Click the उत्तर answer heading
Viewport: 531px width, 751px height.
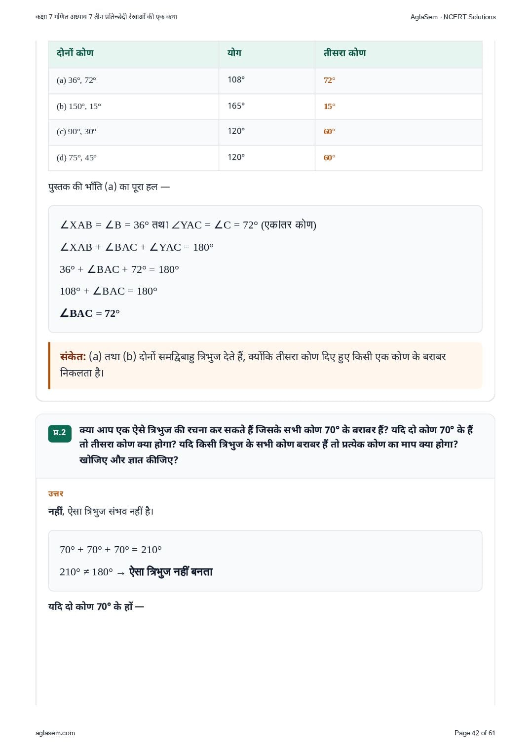tap(56, 493)
